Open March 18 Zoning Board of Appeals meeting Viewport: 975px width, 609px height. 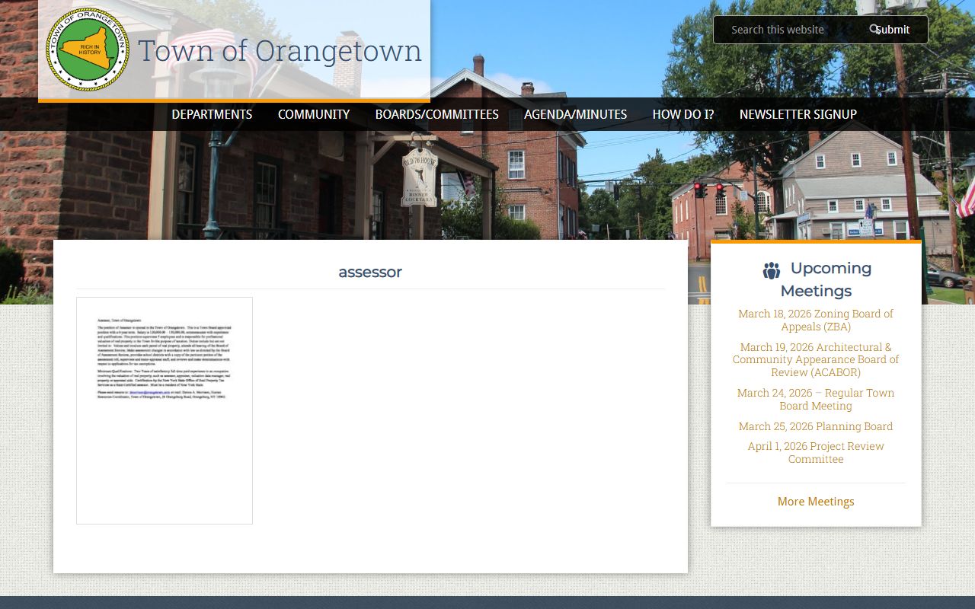coord(816,320)
